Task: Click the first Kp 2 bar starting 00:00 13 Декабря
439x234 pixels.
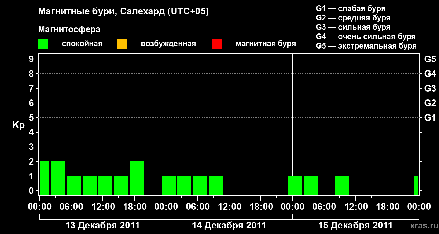Action: pyautogui.click(x=44, y=178)
